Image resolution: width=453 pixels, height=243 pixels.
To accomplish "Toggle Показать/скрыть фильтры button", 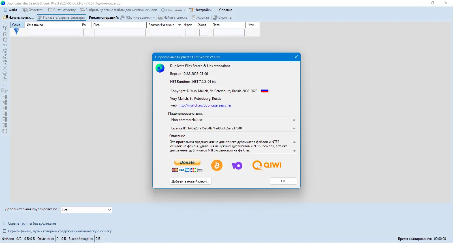I will pos(61,18).
